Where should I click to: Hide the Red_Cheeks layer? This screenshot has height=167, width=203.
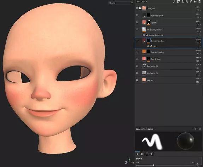pos(137,59)
